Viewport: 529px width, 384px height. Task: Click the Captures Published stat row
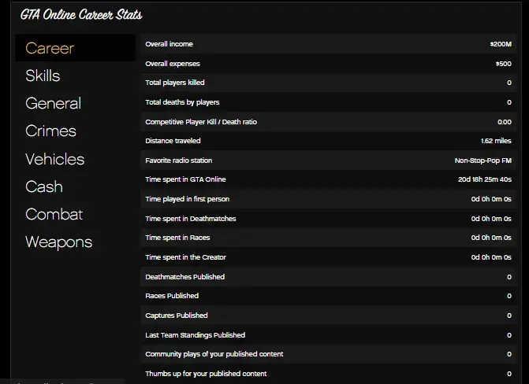328,316
